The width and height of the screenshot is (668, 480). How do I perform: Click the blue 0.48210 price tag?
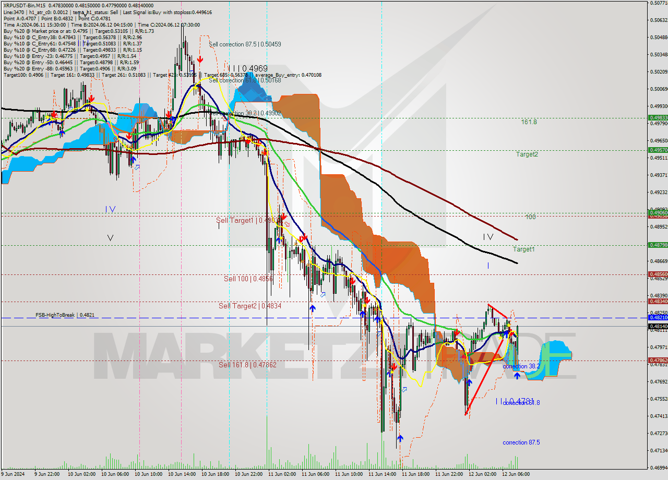(x=658, y=317)
